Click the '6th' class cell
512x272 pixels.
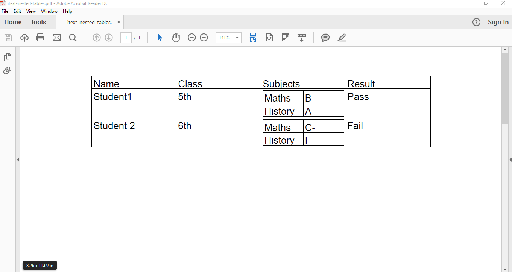pyautogui.click(x=219, y=132)
